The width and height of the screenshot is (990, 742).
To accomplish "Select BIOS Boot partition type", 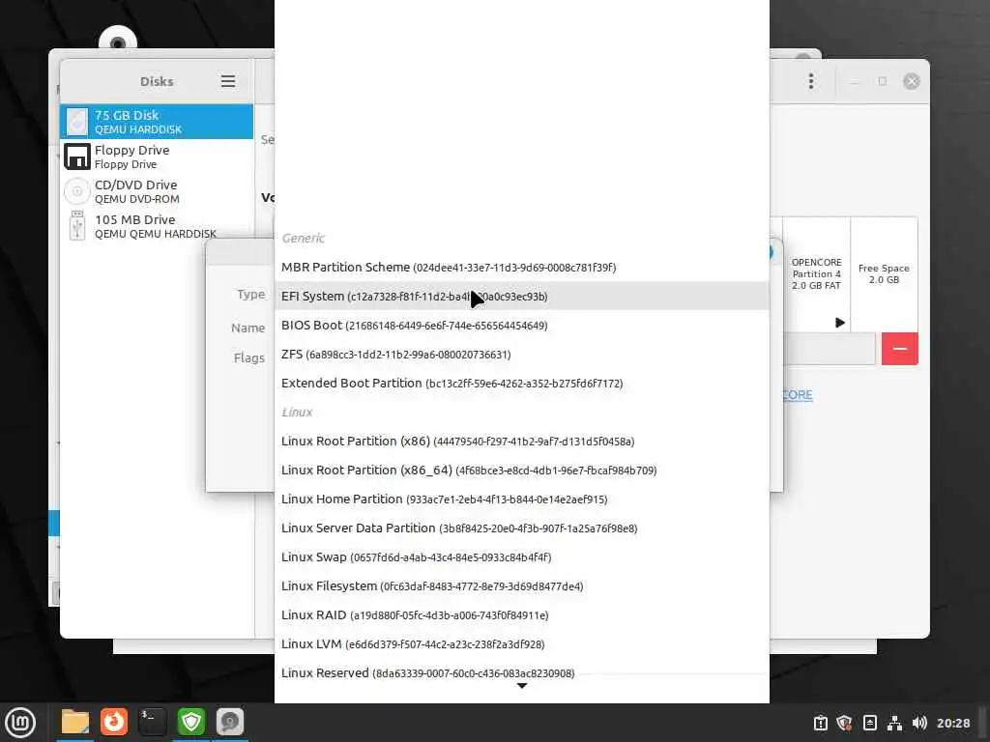I will pyautogui.click(x=521, y=325).
